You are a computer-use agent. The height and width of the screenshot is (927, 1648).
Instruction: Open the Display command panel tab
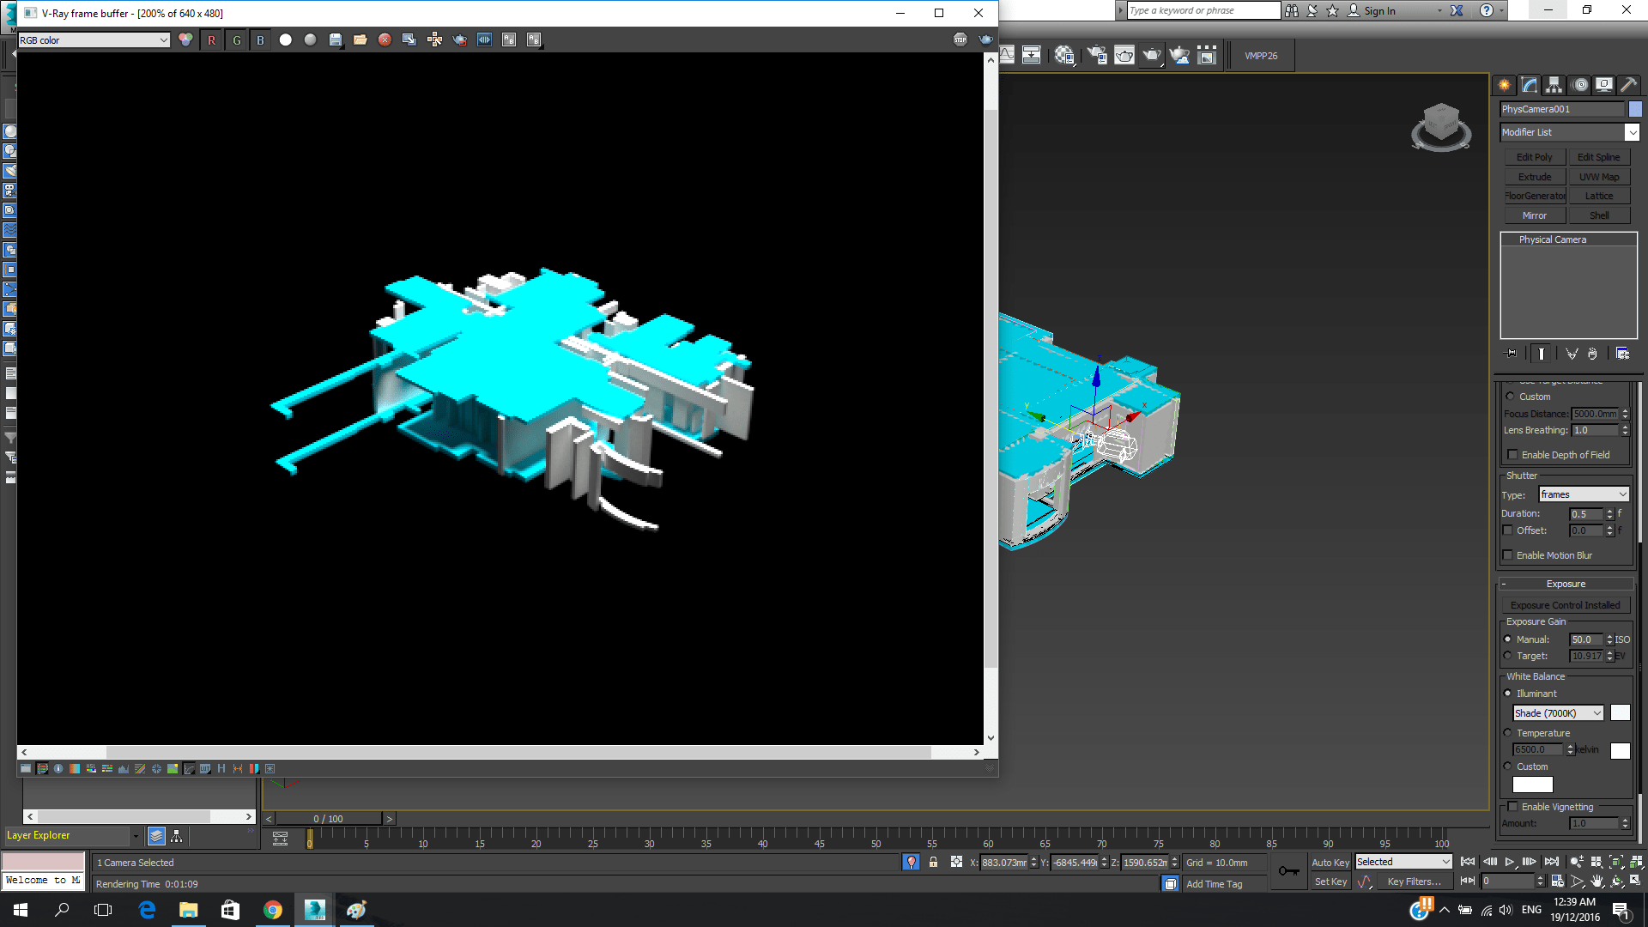click(x=1604, y=85)
